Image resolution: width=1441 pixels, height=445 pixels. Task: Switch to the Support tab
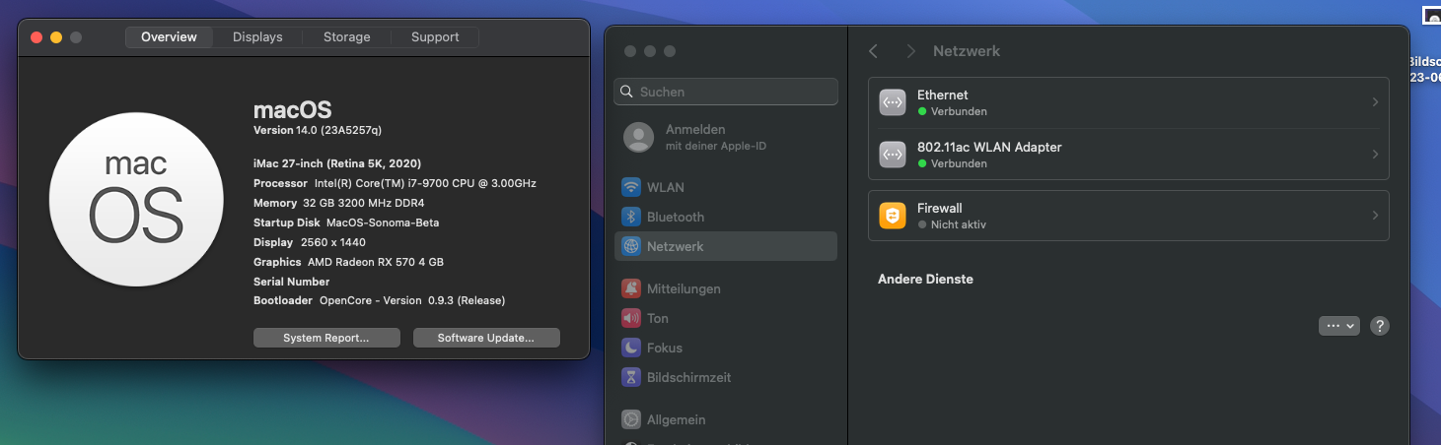[x=435, y=37]
